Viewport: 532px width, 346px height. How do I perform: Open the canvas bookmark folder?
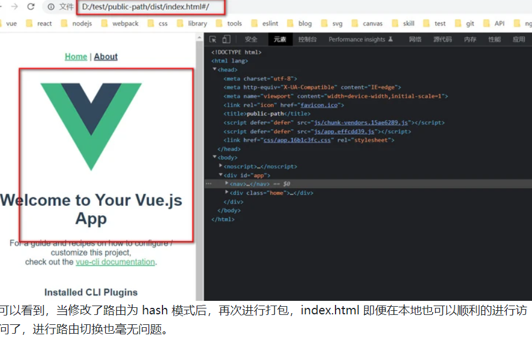[x=367, y=23]
